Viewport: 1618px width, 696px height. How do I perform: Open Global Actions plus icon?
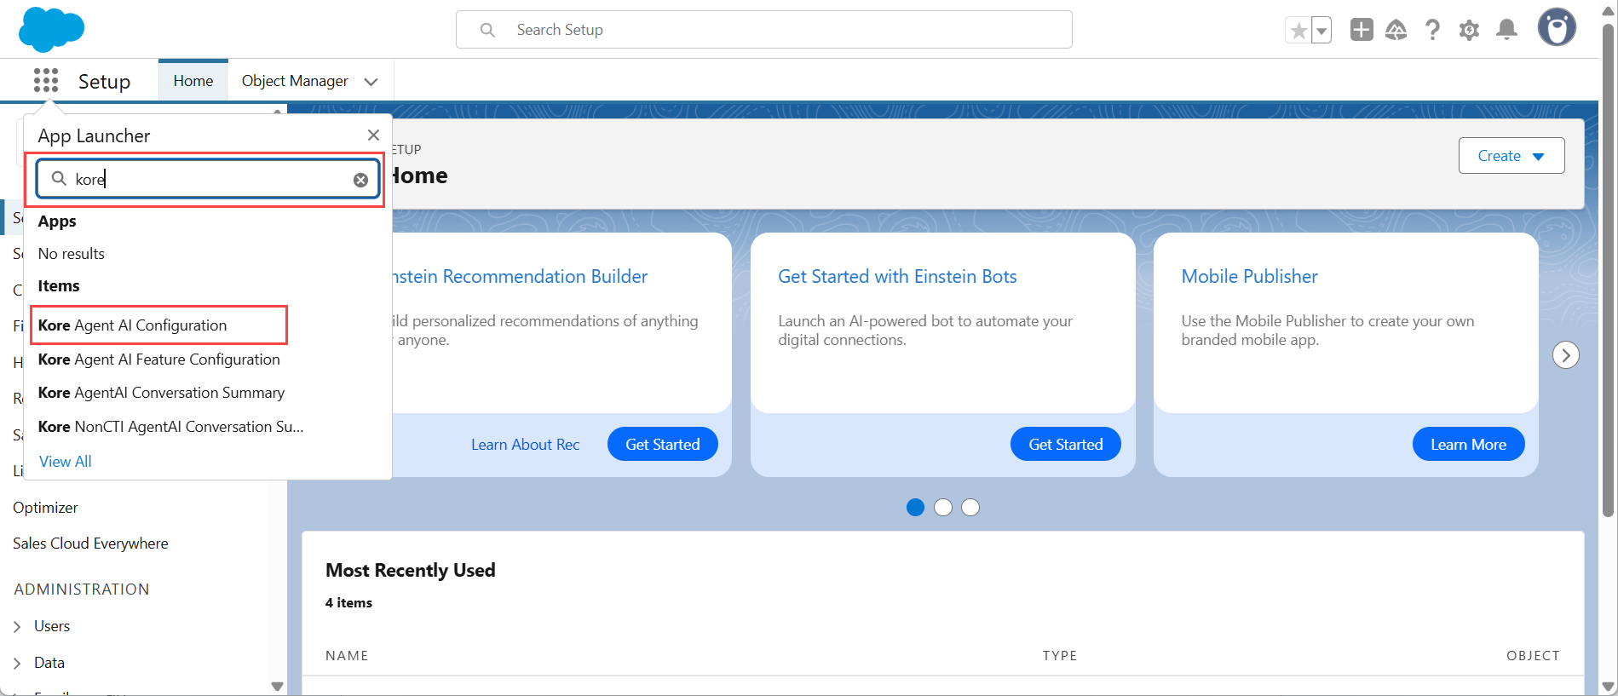tap(1362, 30)
